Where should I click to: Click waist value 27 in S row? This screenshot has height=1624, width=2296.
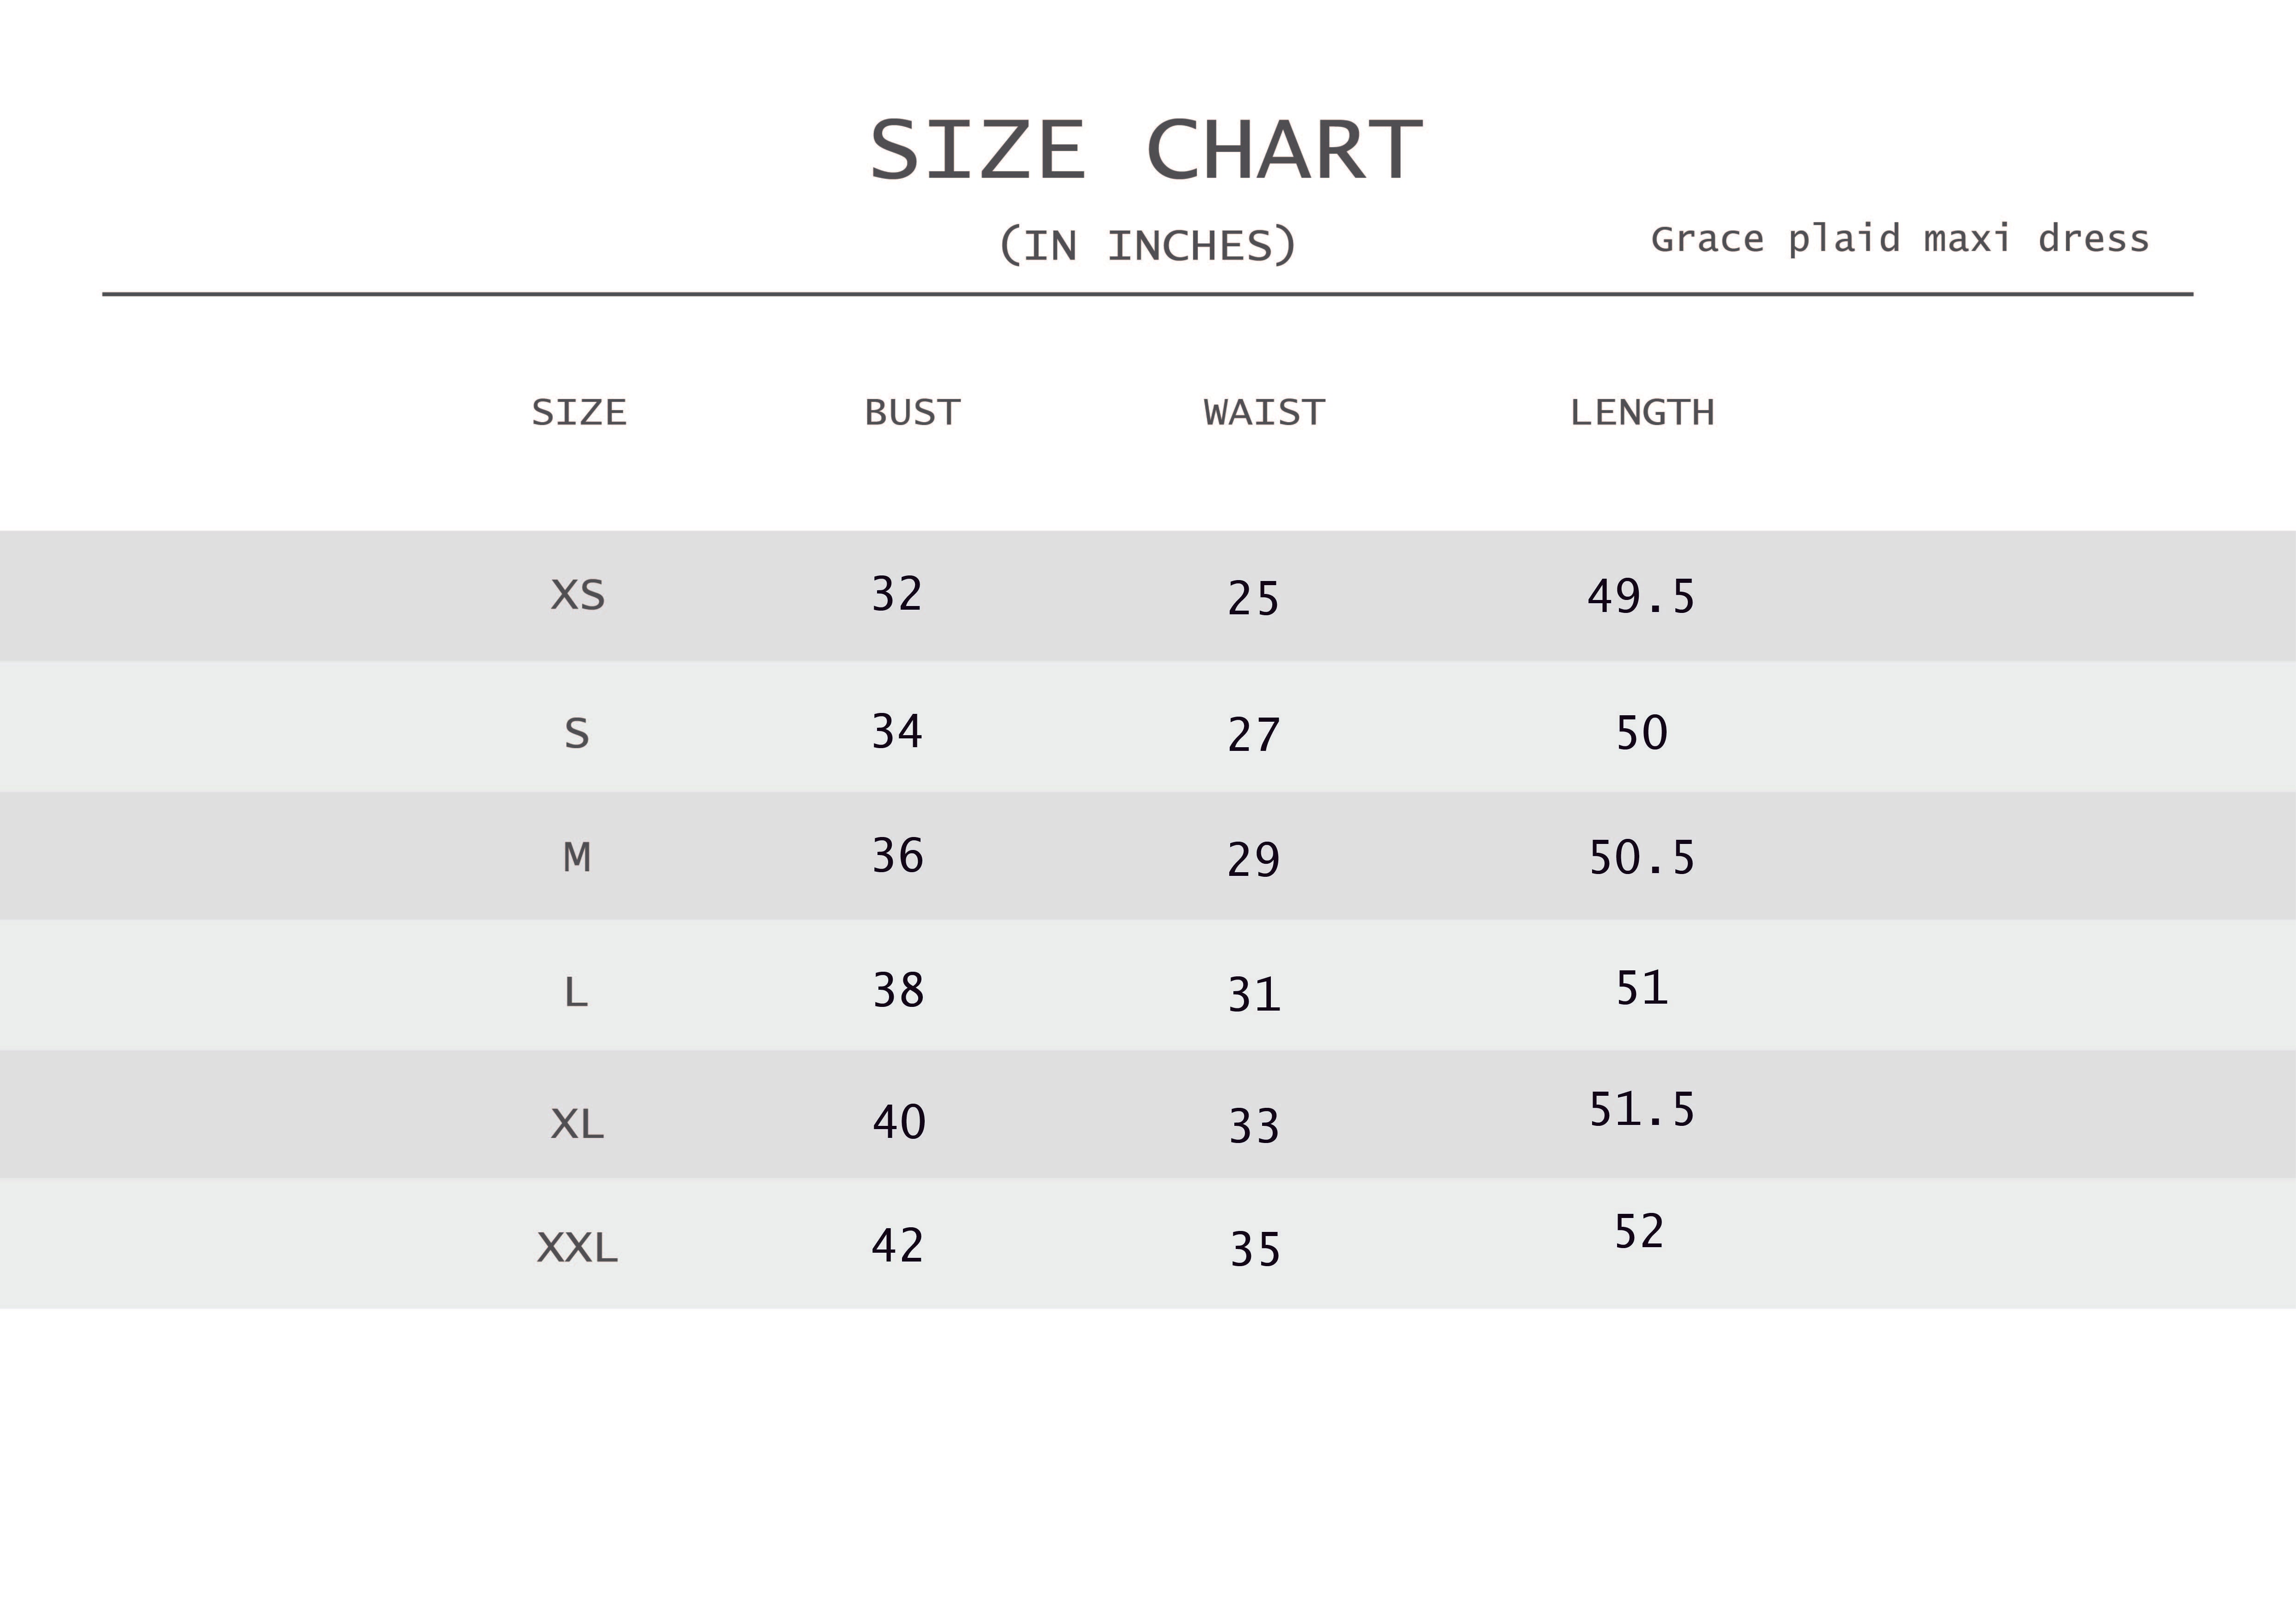tap(1254, 736)
